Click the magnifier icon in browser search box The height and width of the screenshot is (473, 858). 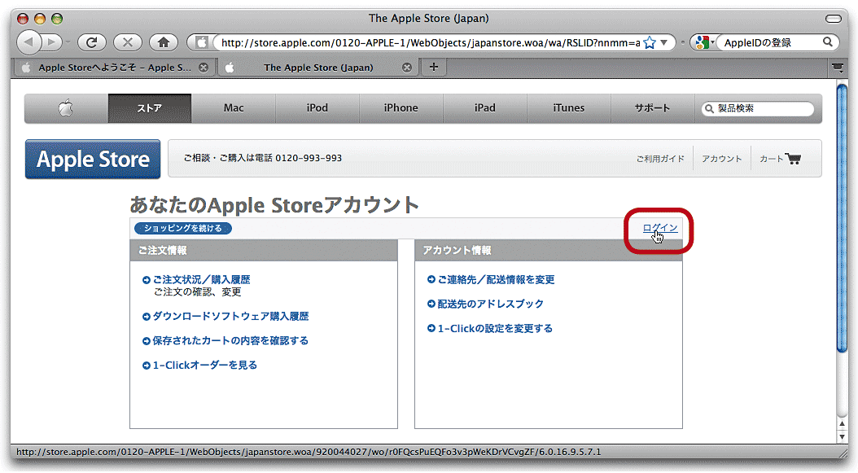(827, 42)
